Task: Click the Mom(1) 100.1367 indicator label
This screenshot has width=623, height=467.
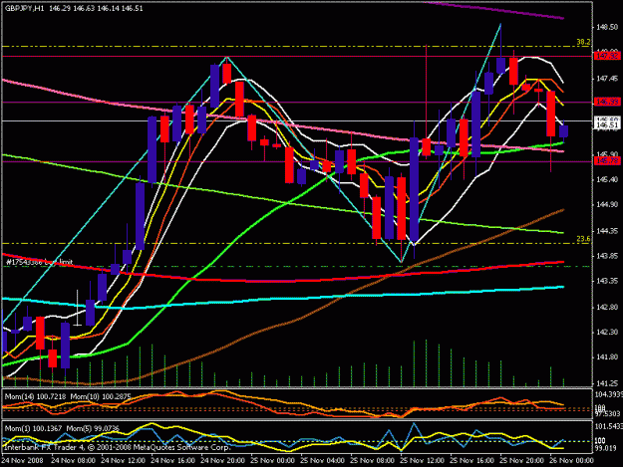Action: coord(33,428)
